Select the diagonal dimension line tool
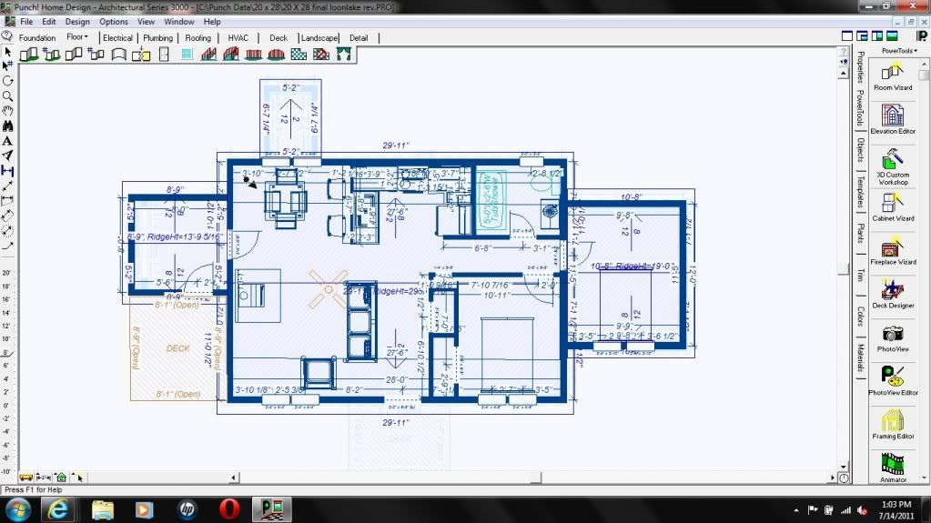931x523 pixels. 7,186
